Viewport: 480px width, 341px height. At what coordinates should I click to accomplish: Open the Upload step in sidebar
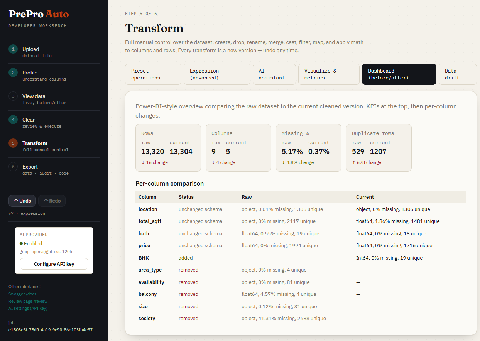[x=54, y=52]
